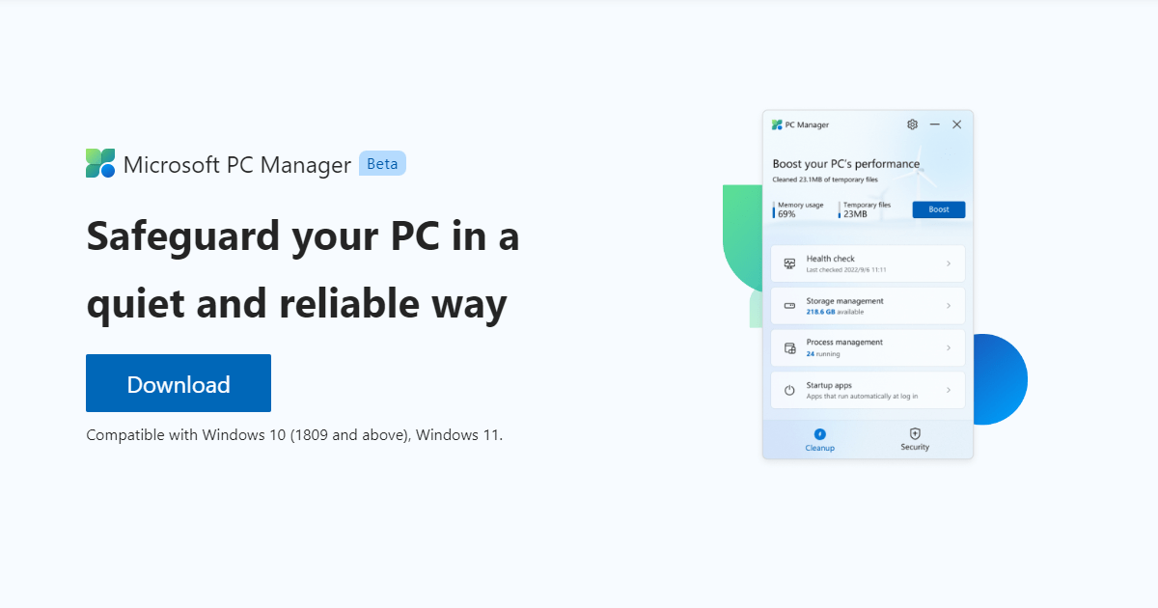The width and height of the screenshot is (1158, 608).
Task: Open the settings gear in PC Manager
Action: click(x=913, y=124)
